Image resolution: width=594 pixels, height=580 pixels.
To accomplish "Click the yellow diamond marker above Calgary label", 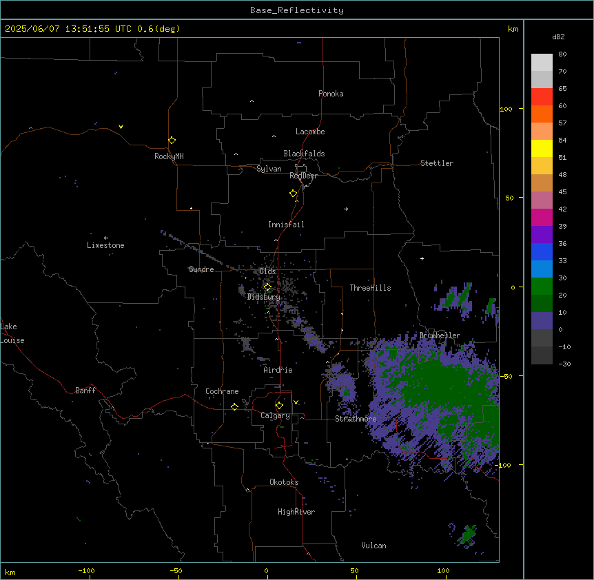I will click(x=279, y=406).
